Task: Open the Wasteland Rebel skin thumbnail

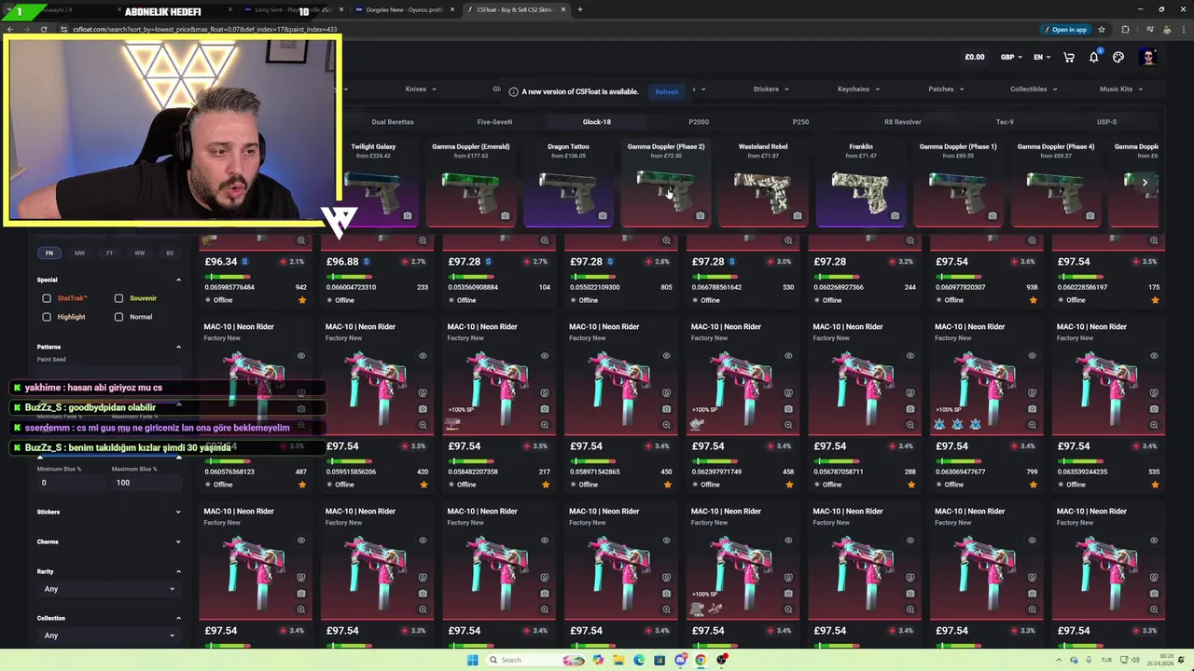Action: (763, 184)
